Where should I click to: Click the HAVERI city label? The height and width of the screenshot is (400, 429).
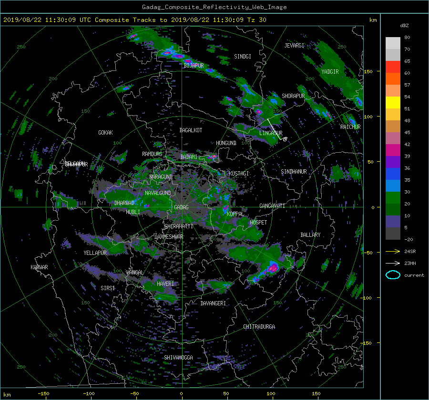point(165,284)
